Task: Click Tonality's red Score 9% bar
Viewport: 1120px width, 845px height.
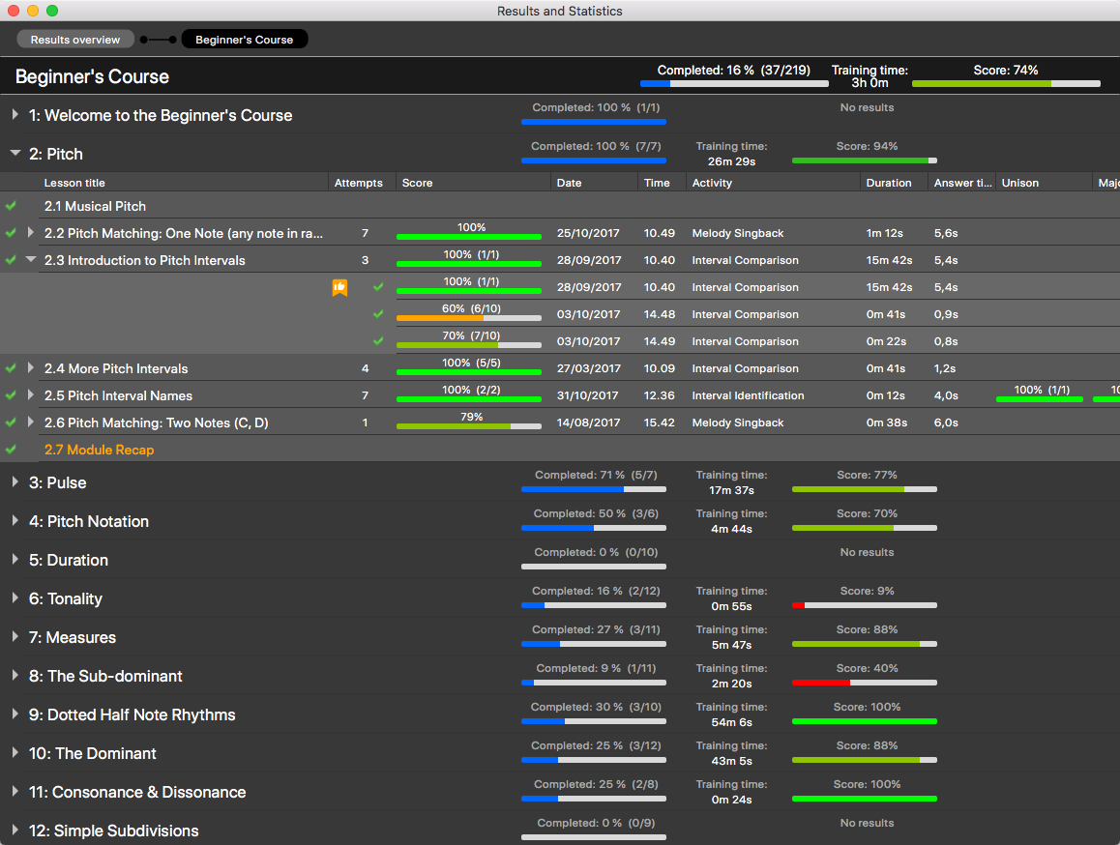Action: [x=865, y=606]
